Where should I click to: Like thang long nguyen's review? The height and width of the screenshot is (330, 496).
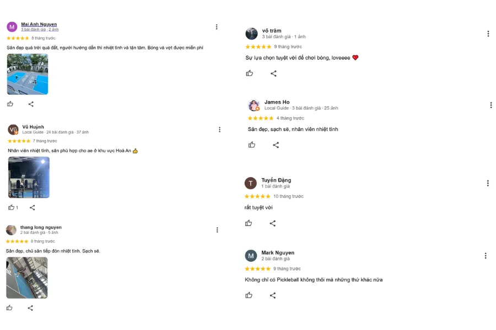[x=9, y=308]
